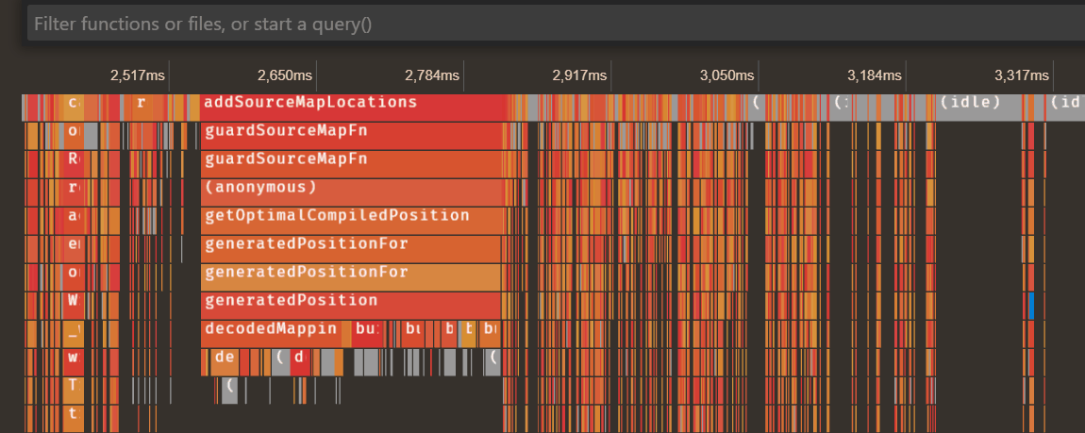Select the addSourceMapLocations frame
This screenshot has width=1085, height=433.
(351, 103)
